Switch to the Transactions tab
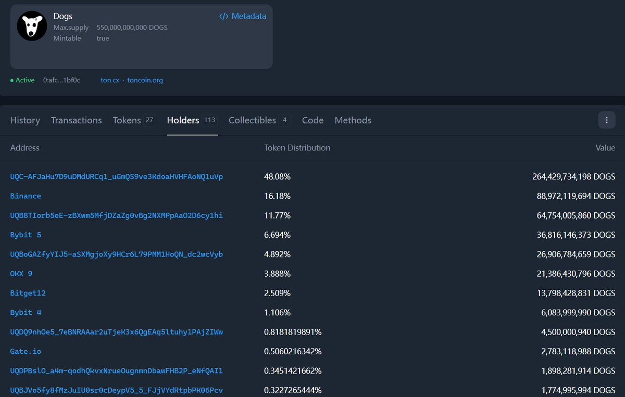This screenshot has width=625, height=397. click(76, 120)
